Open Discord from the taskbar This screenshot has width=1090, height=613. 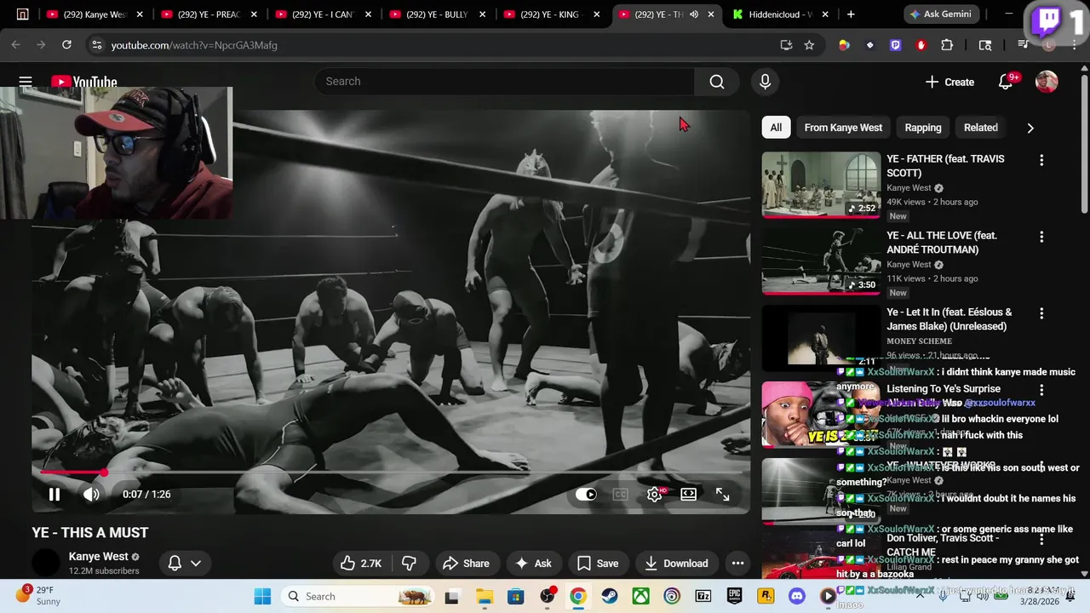pyautogui.click(x=797, y=596)
